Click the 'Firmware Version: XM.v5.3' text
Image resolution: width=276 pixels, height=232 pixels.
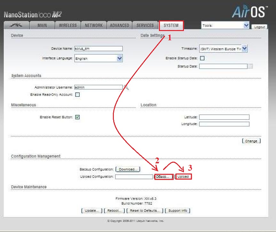[136, 198]
